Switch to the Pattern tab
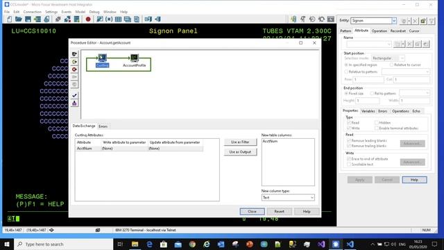 tap(345, 31)
